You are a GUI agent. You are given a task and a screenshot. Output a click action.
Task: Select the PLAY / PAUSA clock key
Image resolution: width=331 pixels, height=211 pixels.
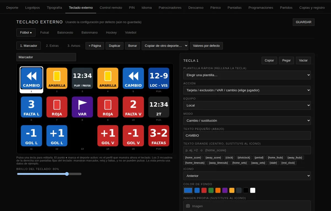(82, 78)
